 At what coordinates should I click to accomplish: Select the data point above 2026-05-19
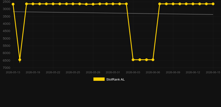coord(33,4)
